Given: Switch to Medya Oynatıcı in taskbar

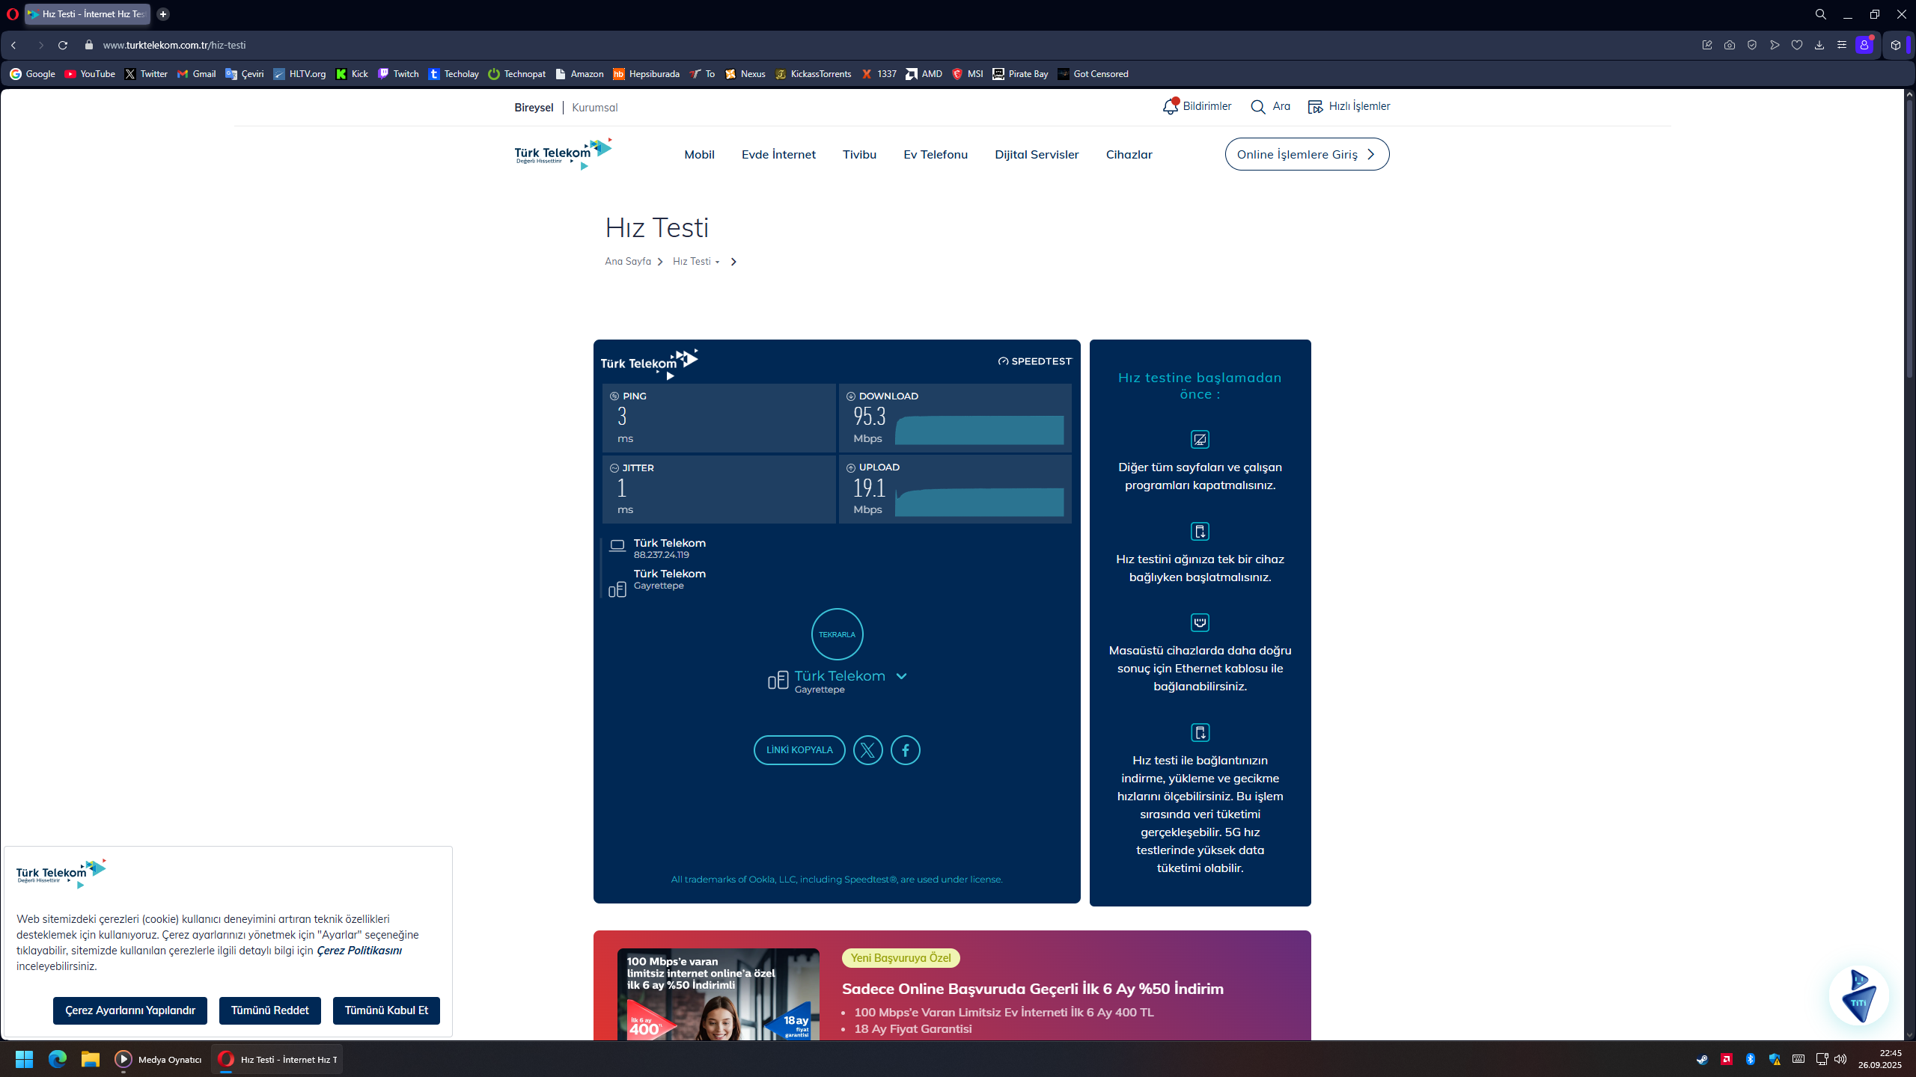Looking at the screenshot, I should coord(158,1059).
